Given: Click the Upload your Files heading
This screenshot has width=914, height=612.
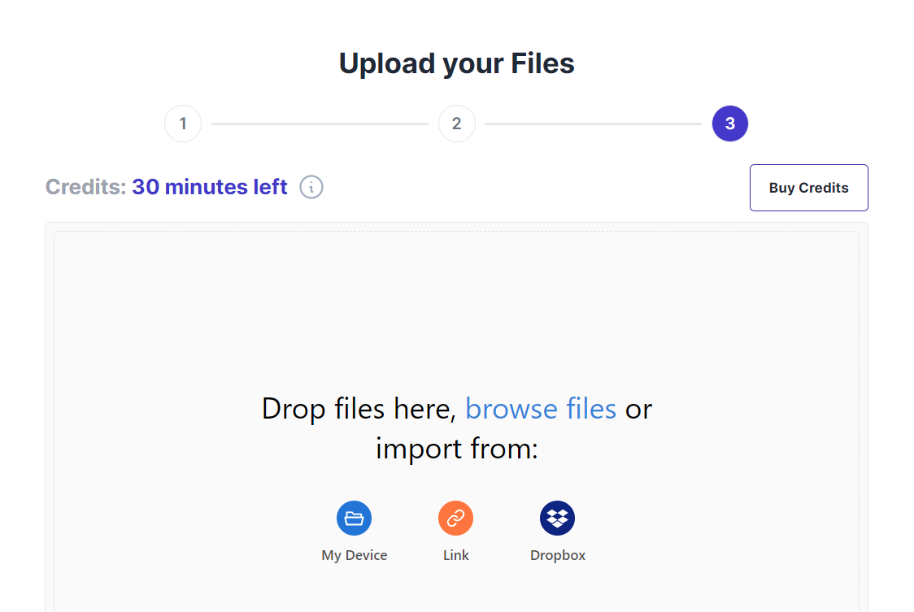Looking at the screenshot, I should (456, 63).
